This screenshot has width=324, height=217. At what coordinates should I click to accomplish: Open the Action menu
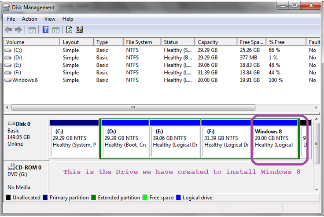29,19
